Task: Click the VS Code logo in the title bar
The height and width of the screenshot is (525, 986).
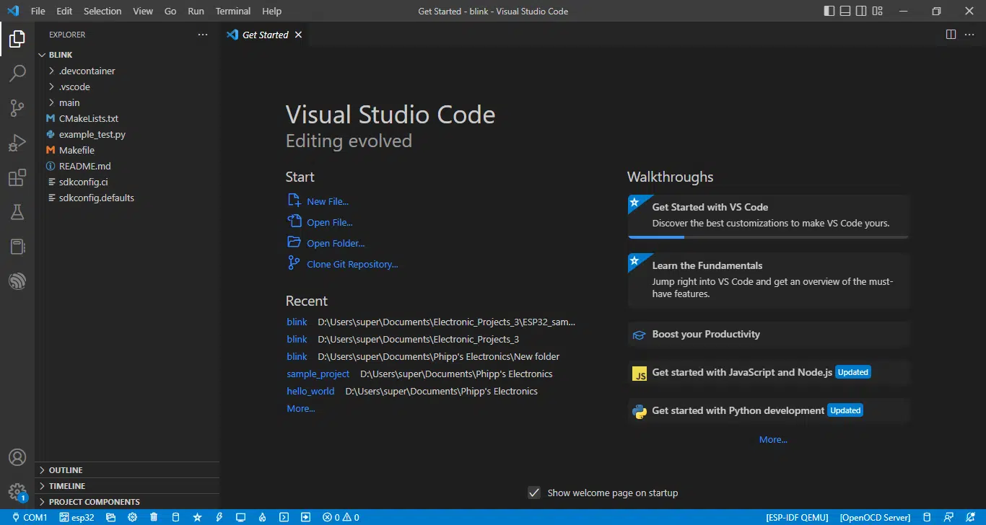Action: click(13, 11)
